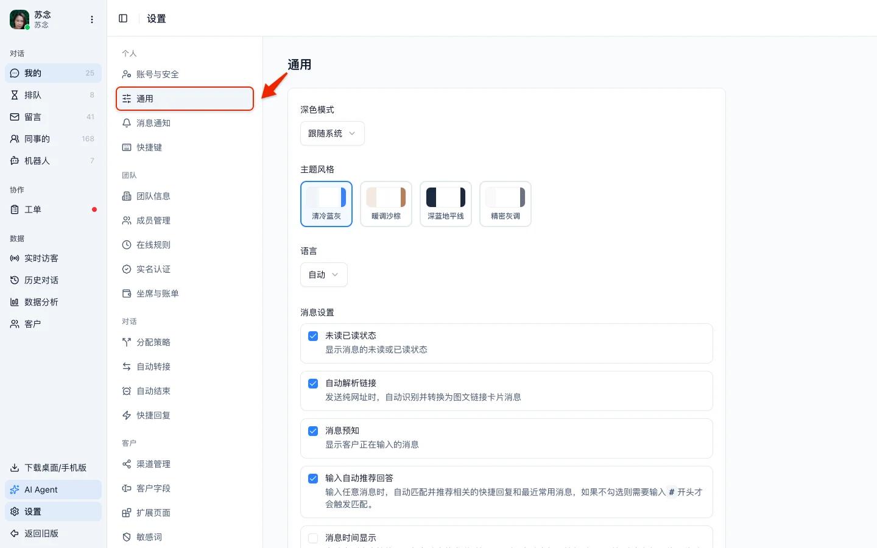
Task: Click the 机器人 robot icon
Action: point(15,161)
